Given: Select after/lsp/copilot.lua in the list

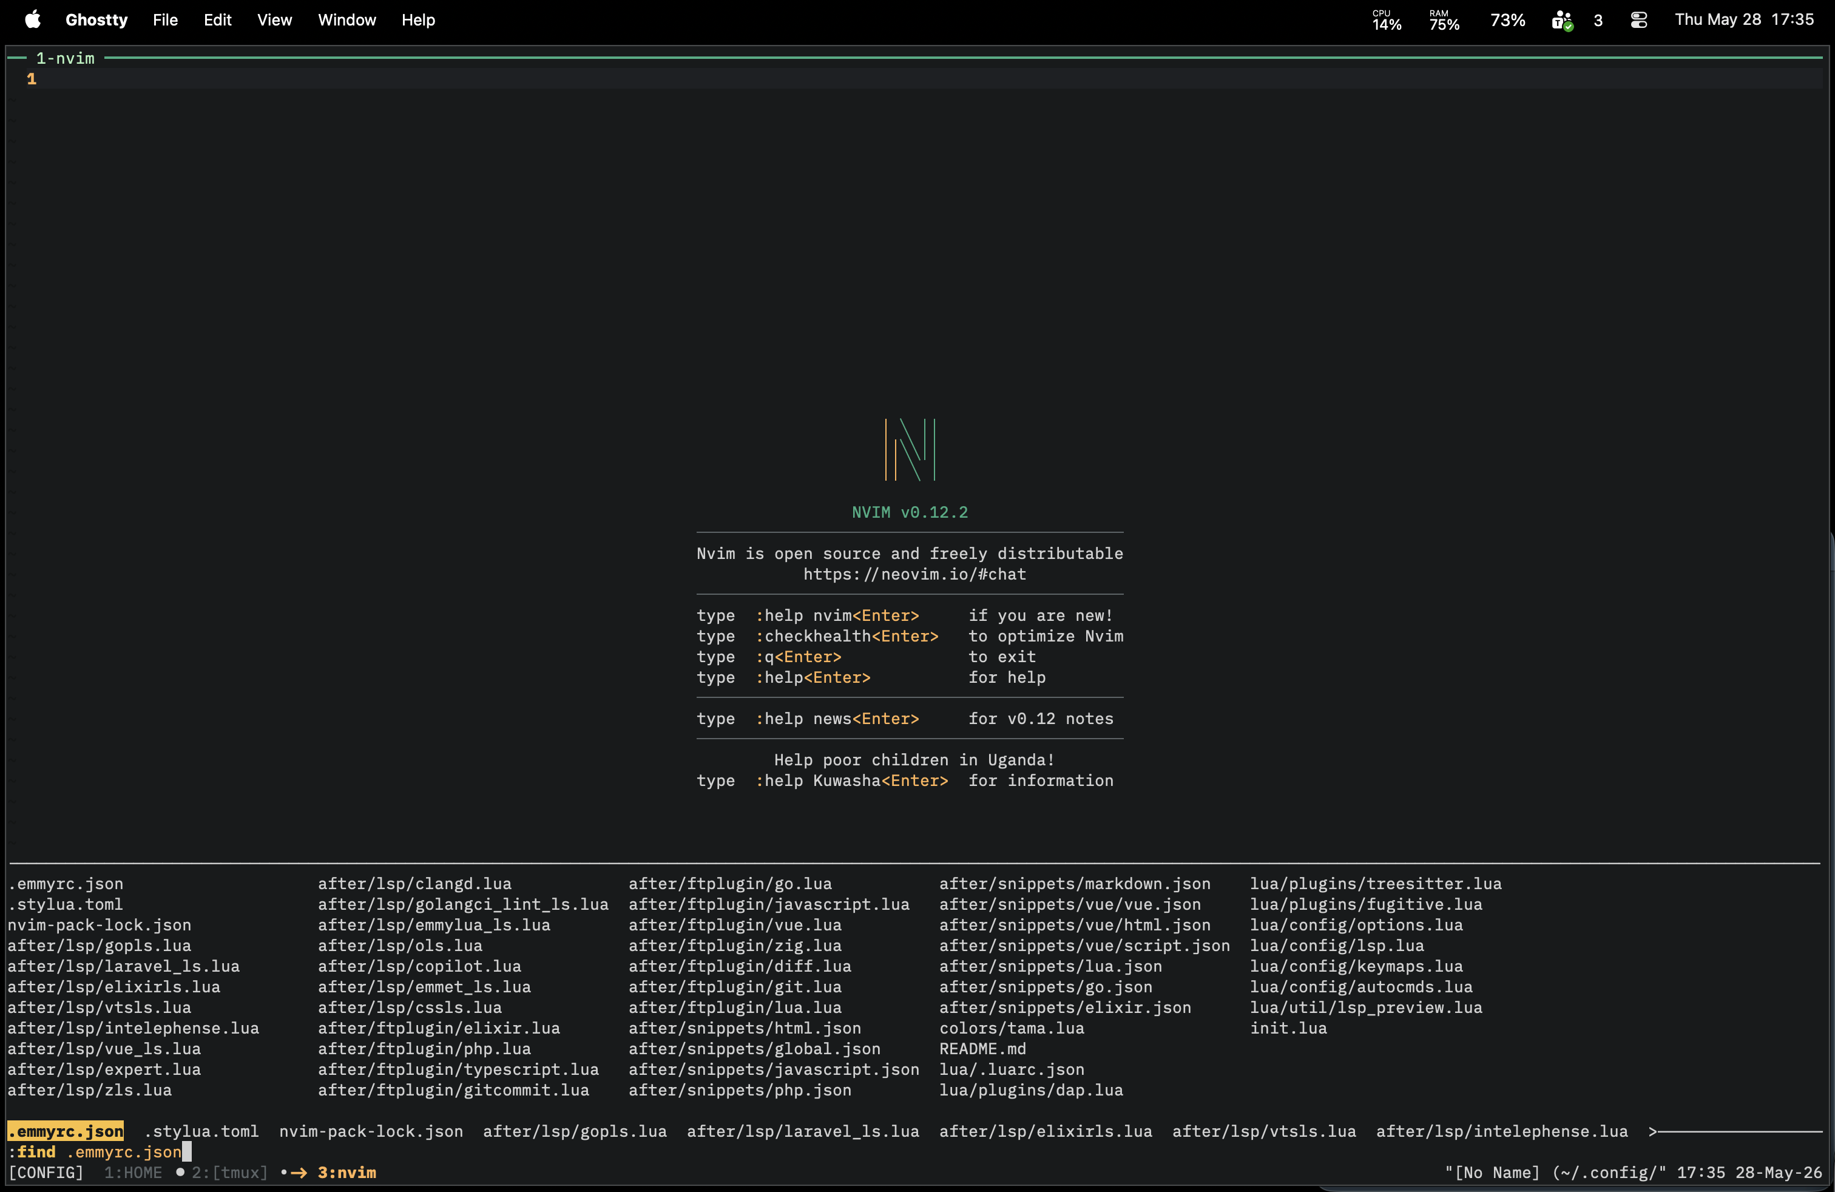Looking at the screenshot, I should click(419, 966).
